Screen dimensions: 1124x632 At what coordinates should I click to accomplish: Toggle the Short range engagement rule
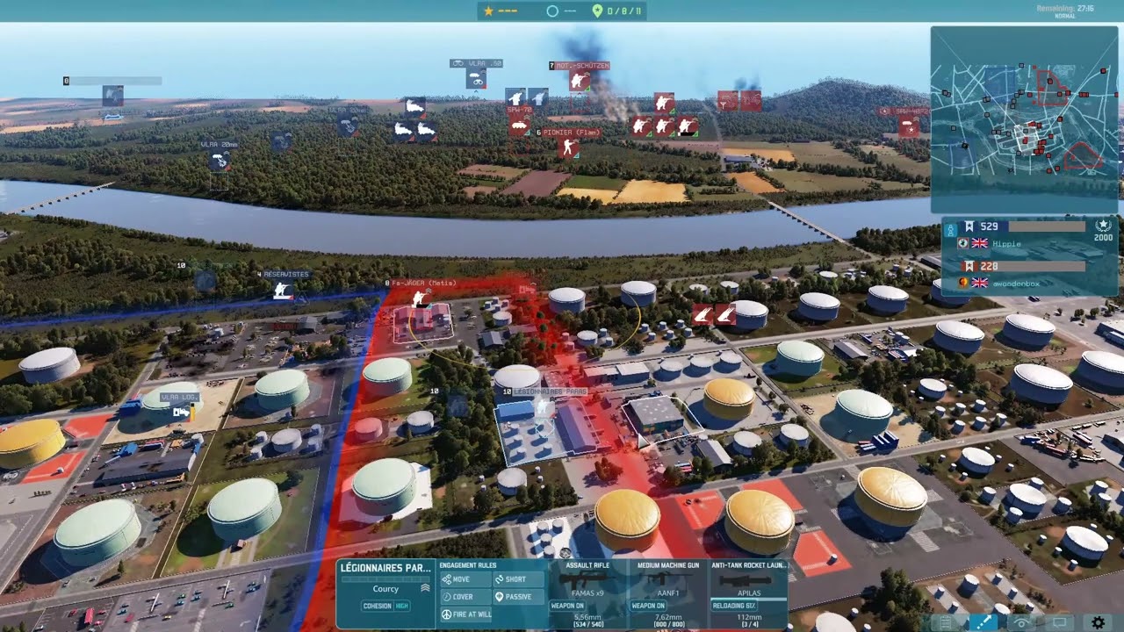click(517, 579)
